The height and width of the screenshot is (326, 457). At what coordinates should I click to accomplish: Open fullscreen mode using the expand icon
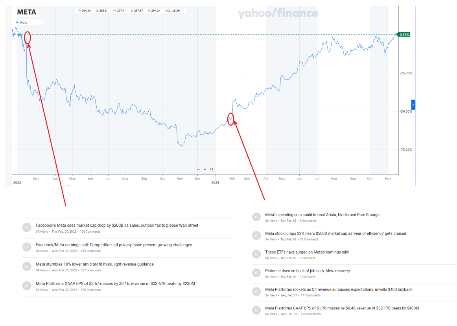tap(211, 169)
